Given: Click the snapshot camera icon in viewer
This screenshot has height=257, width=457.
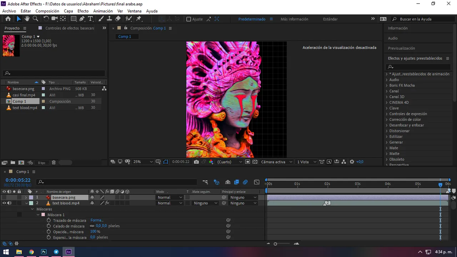Looking at the screenshot, I should pyautogui.click(x=196, y=162).
